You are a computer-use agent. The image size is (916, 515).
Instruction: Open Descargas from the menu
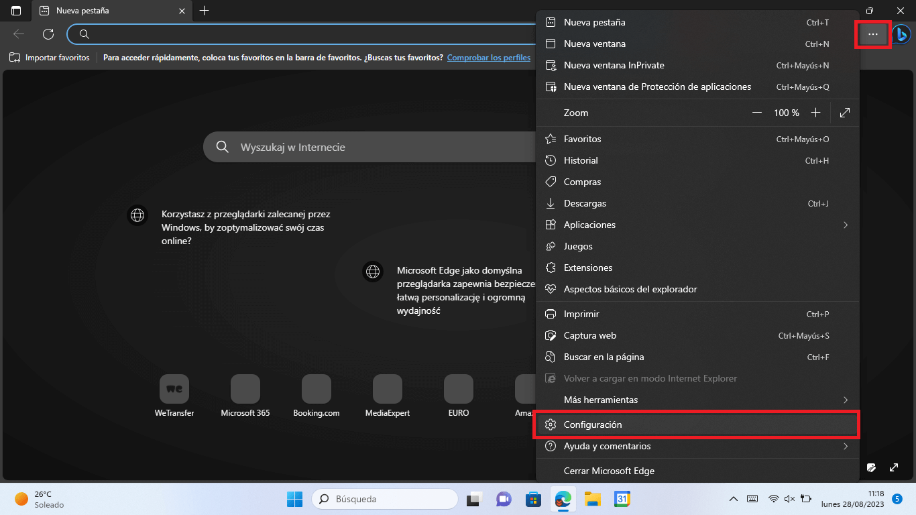pyautogui.click(x=697, y=203)
